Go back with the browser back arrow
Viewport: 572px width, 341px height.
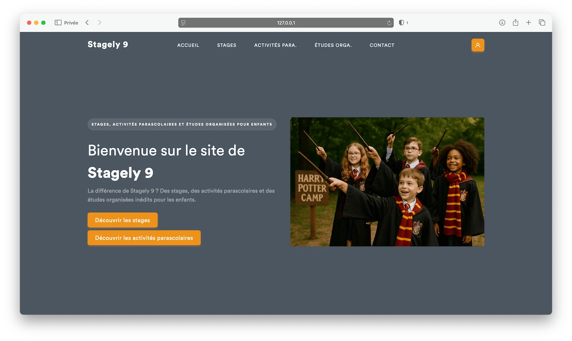(87, 23)
